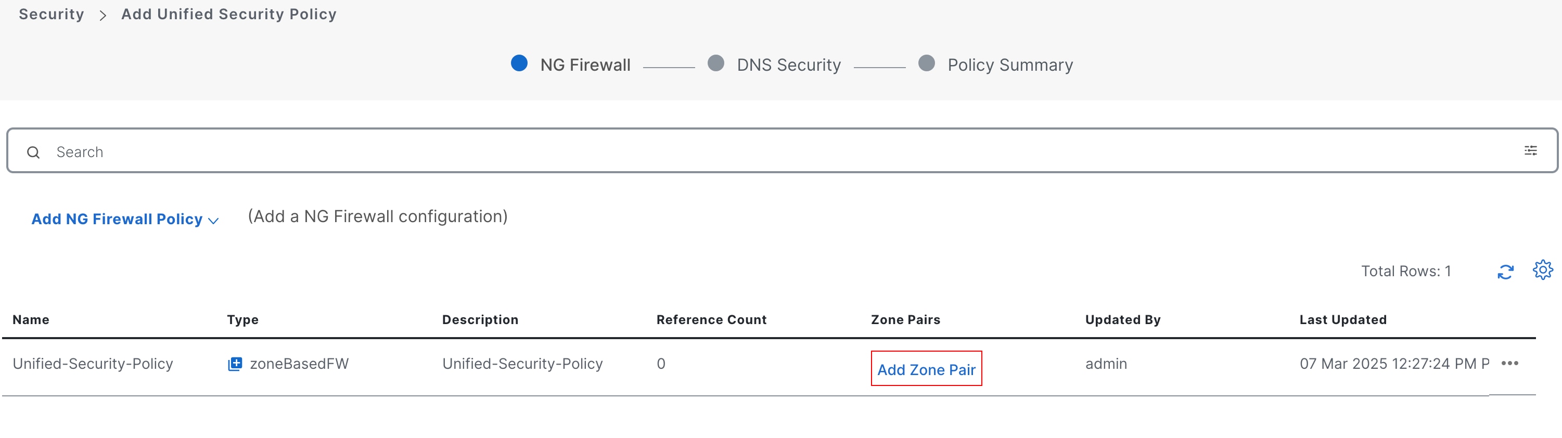Image resolution: width=1562 pixels, height=438 pixels.
Task: Go to the DNS Security step label
Action: [x=789, y=65]
